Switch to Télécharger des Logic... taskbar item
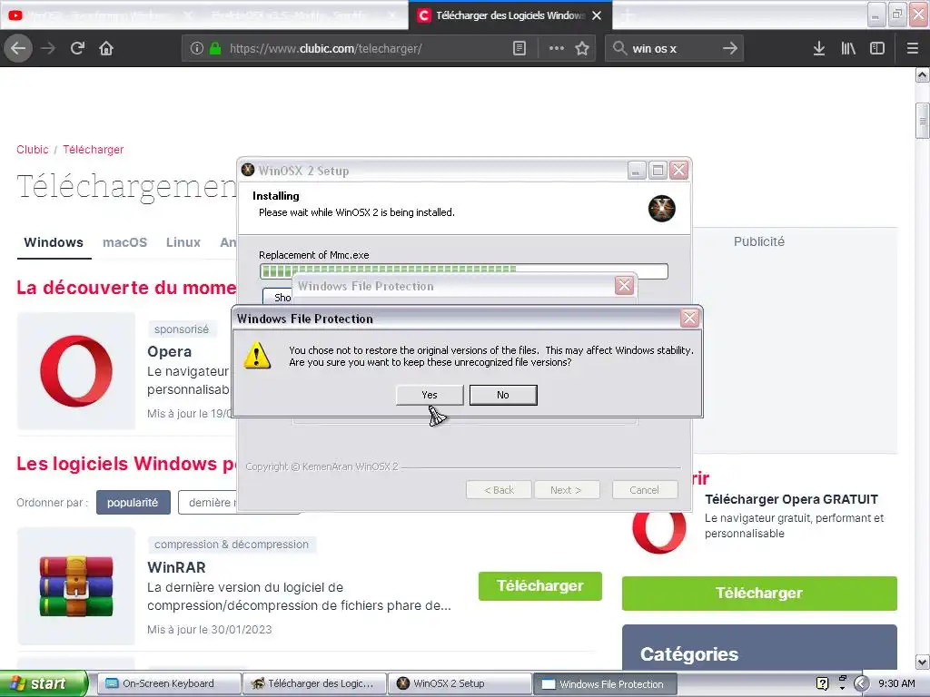Image resolution: width=930 pixels, height=697 pixels. (314, 683)
